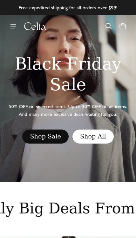136x238 pixels.
Task: Click the Black Friday heading line
Action: (x=68, y=64)
